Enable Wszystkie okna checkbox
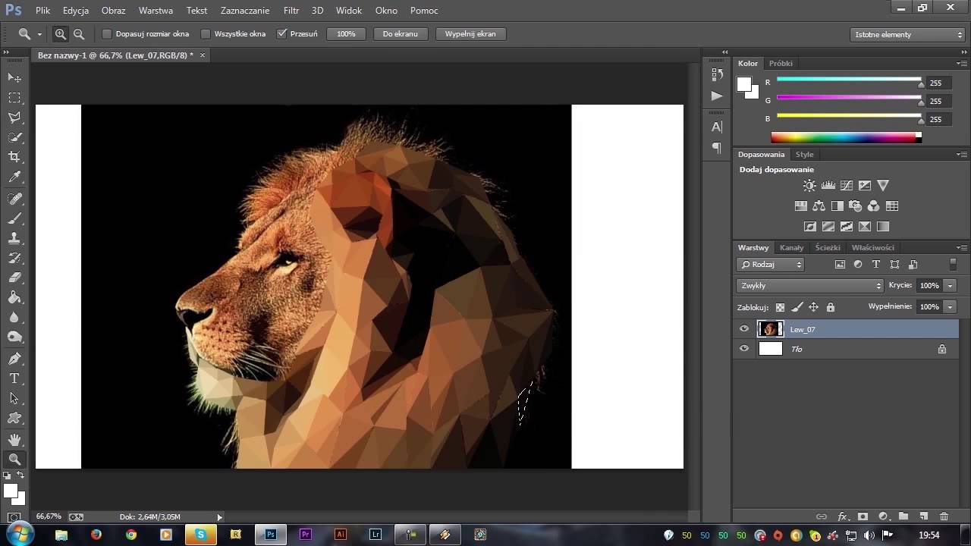971x546 pixels. (206, 34)
